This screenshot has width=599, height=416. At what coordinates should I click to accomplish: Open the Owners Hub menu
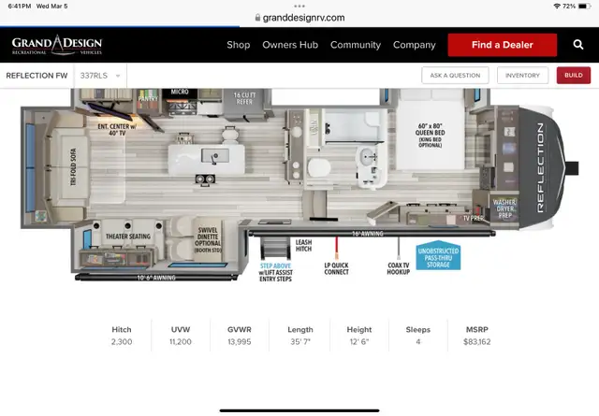[x=290, y=45]
